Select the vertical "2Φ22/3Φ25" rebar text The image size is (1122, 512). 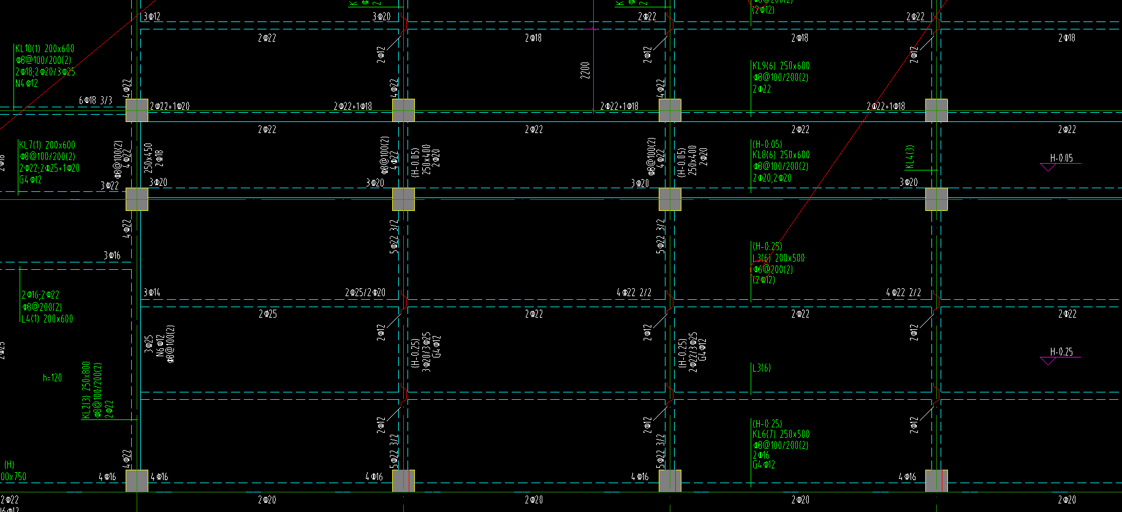click(x=693, y=352)
